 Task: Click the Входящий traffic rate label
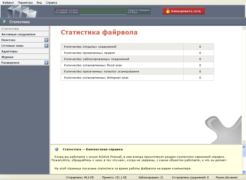pos(67,10)
